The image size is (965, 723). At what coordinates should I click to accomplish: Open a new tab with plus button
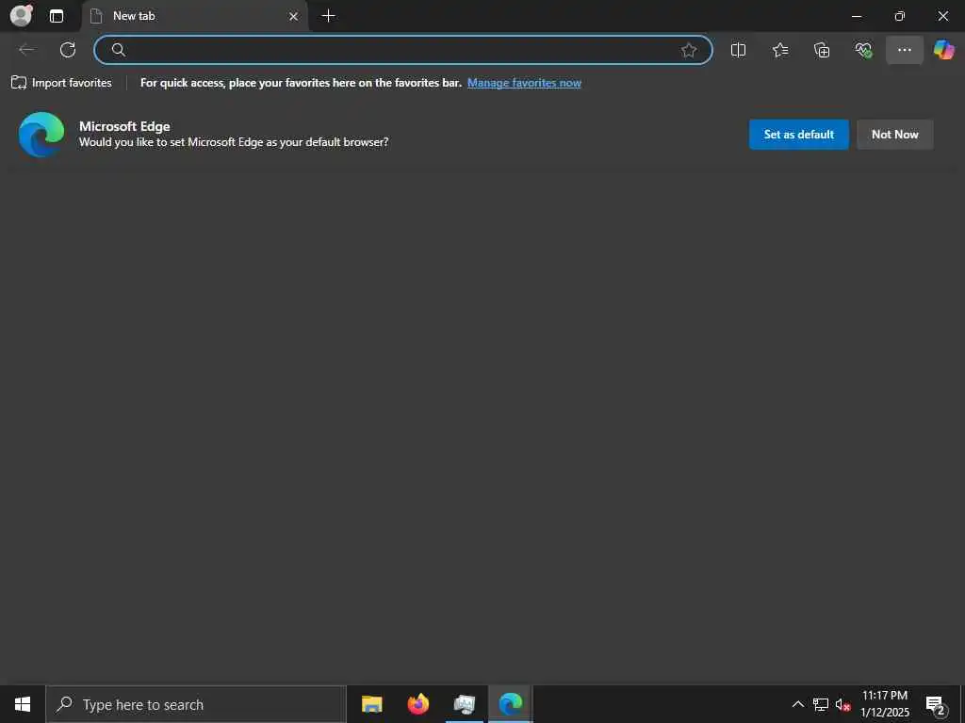pyautogui.click(x=329, y=16)
